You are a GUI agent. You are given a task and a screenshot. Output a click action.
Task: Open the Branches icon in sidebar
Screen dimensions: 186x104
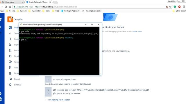coord(10,45)
